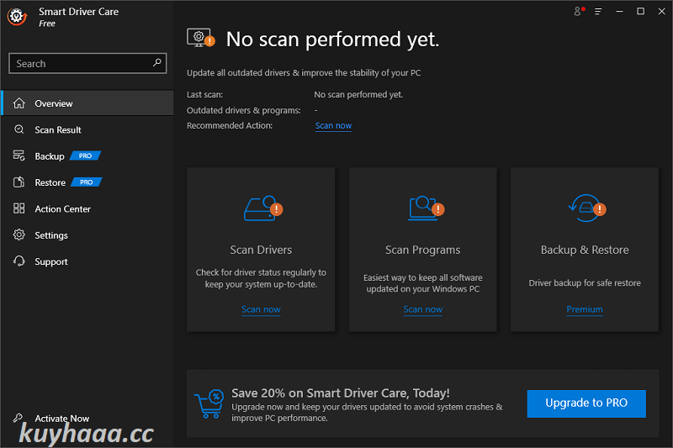Click the PRO badge next to Restore

click(x=86, y=182)
